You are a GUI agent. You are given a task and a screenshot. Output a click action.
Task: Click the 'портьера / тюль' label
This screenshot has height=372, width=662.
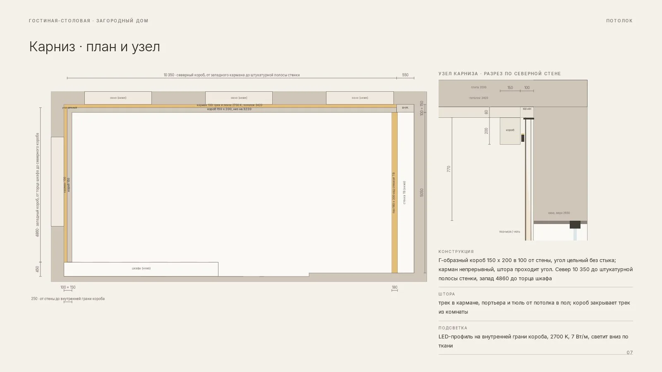tap(510, 231)
